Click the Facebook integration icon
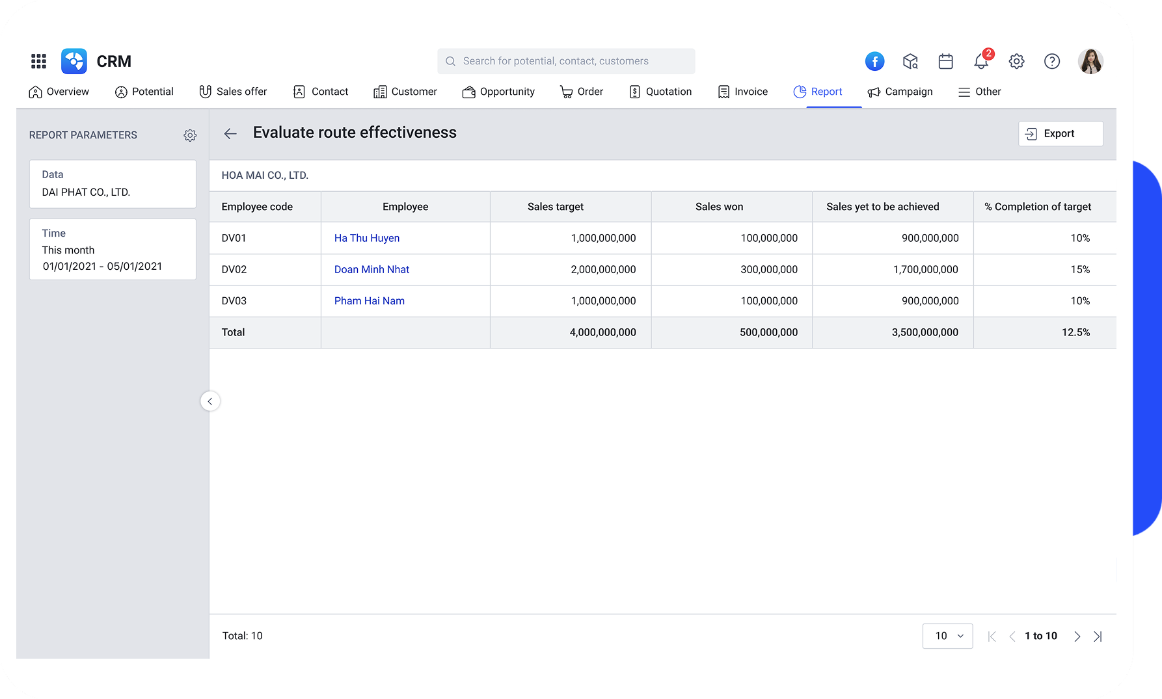Screen dimensions: 1162x699 point(874,61)
